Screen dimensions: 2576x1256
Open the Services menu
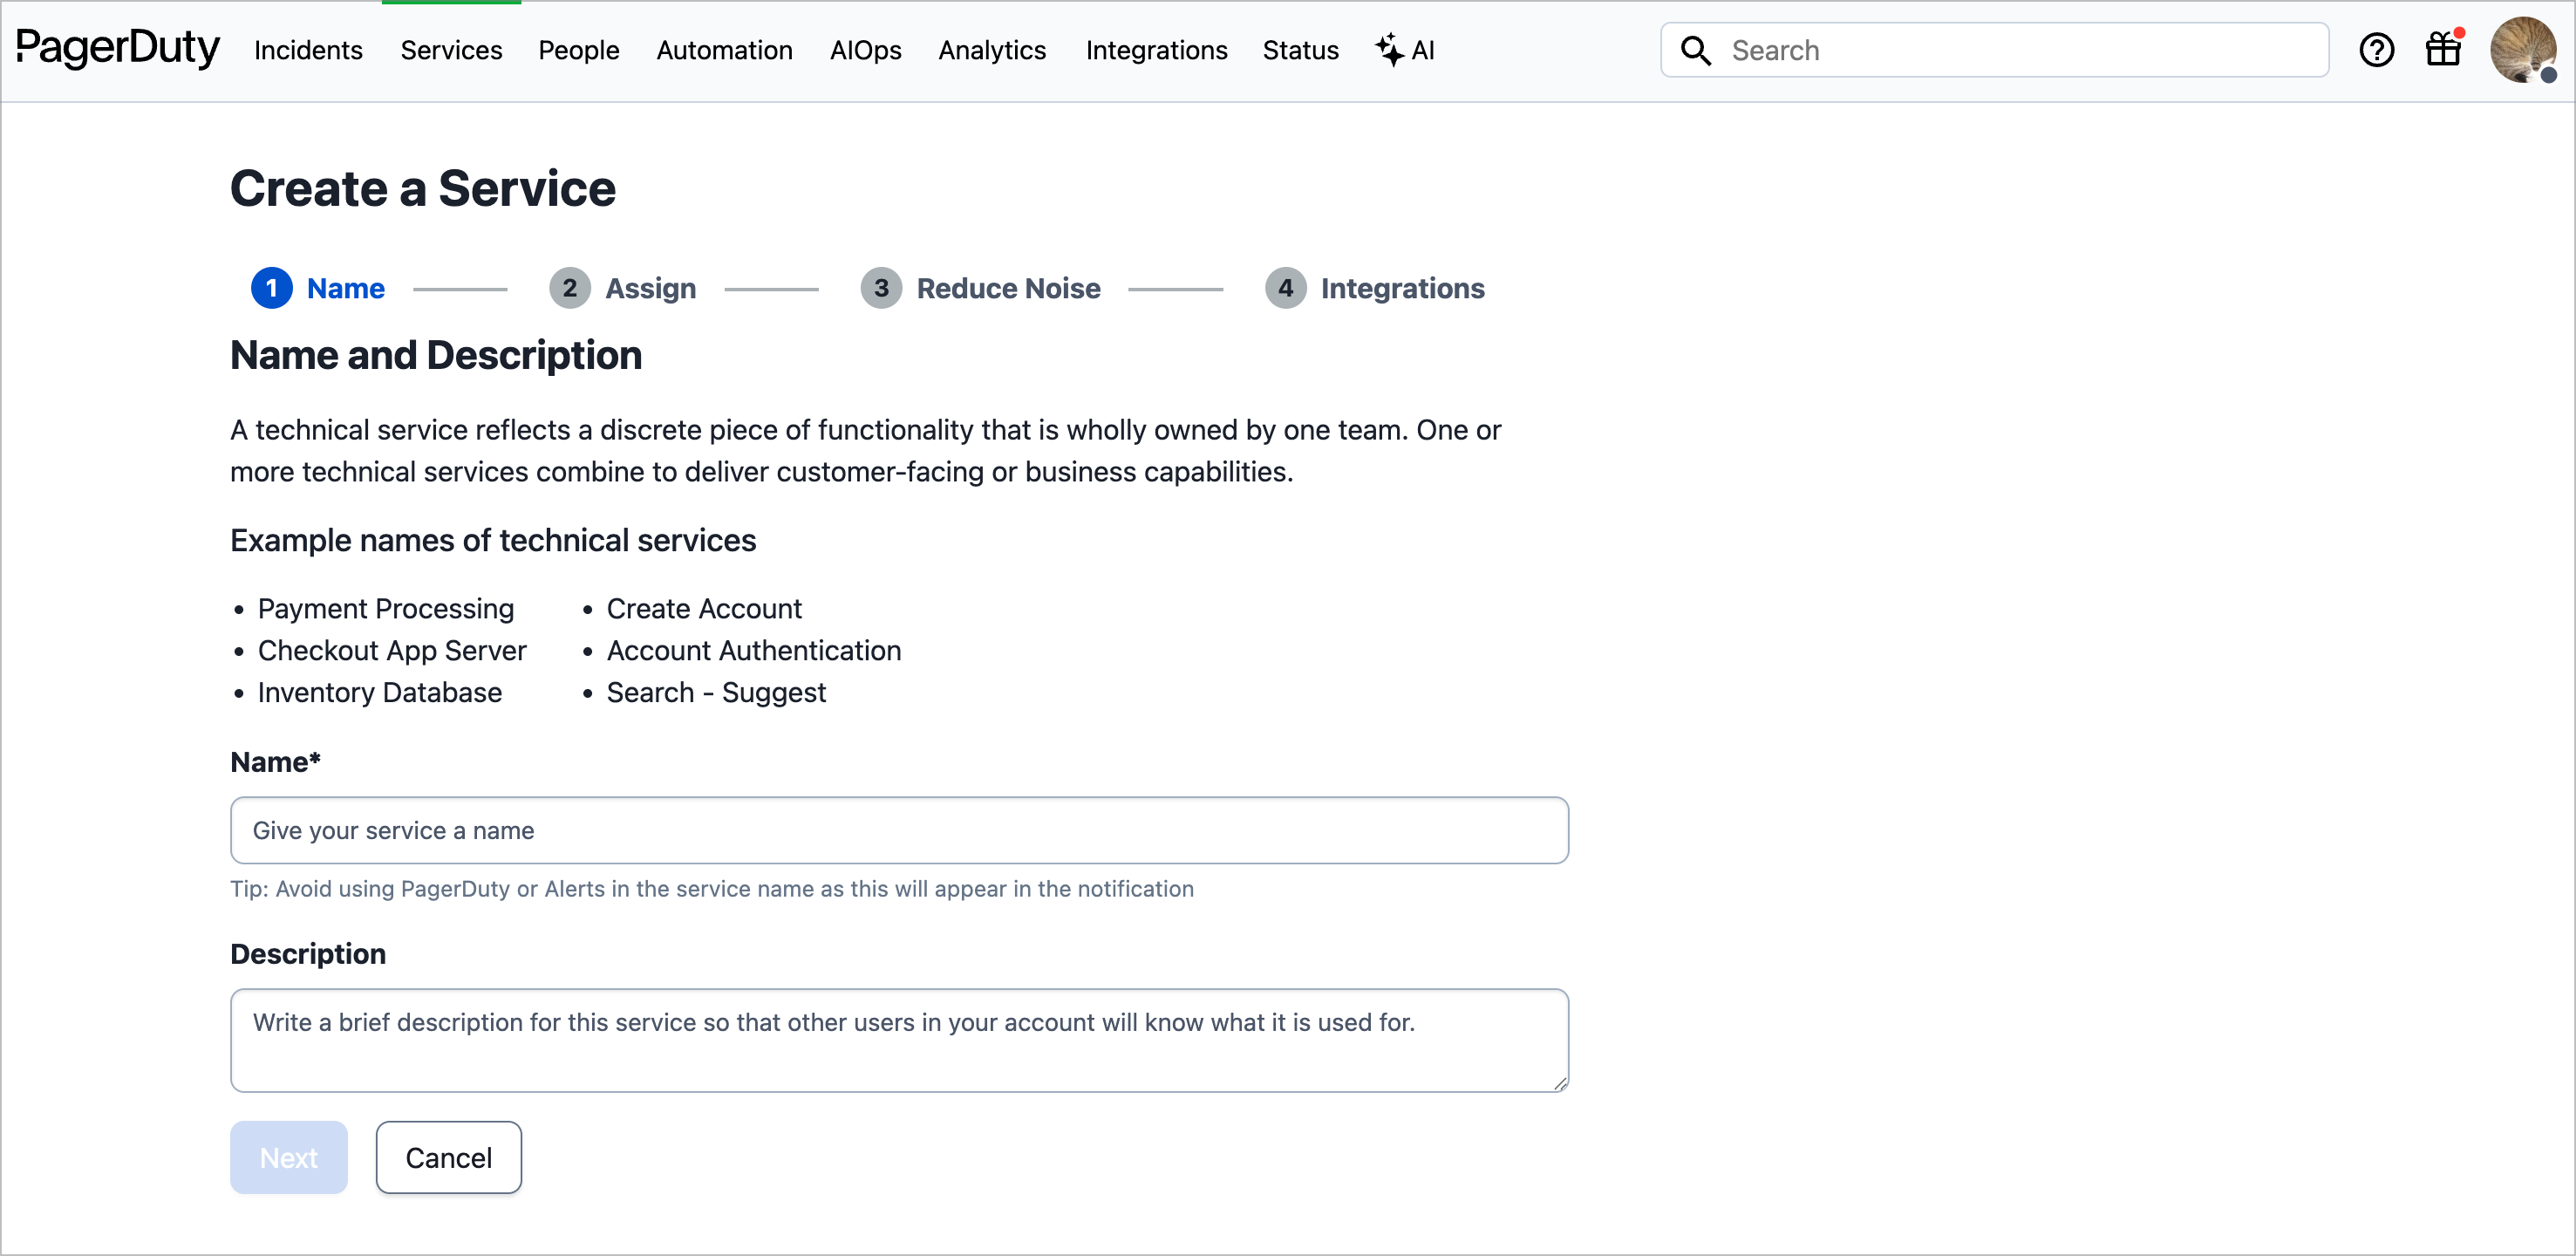(451, 50)
